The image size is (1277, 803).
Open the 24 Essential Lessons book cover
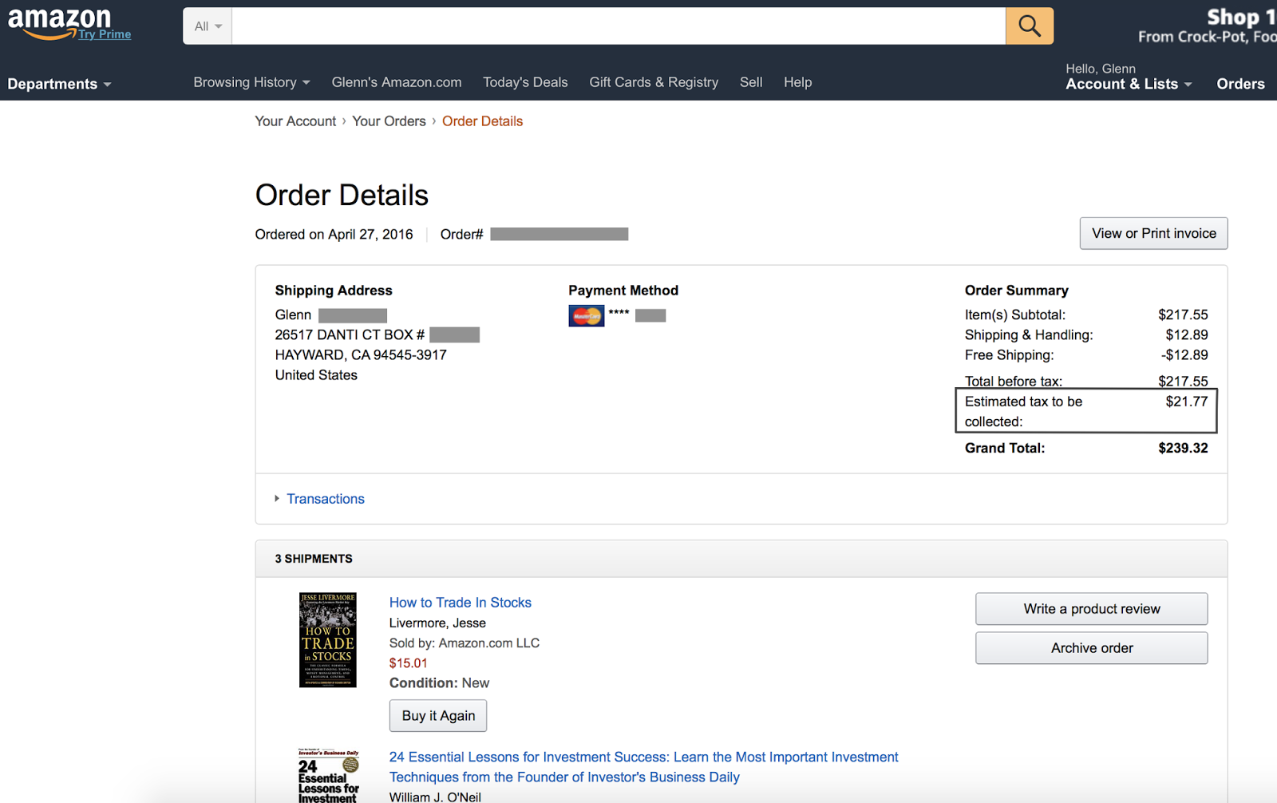click(328, 776)
